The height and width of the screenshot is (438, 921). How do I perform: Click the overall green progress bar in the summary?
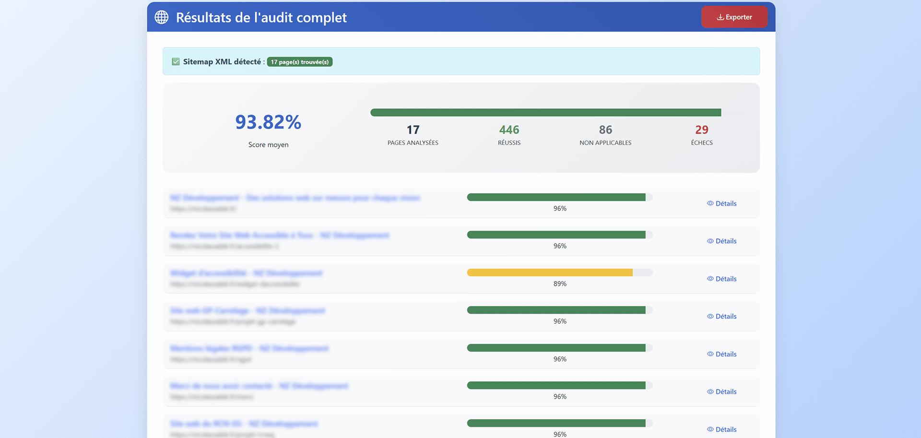click(545, 113)
